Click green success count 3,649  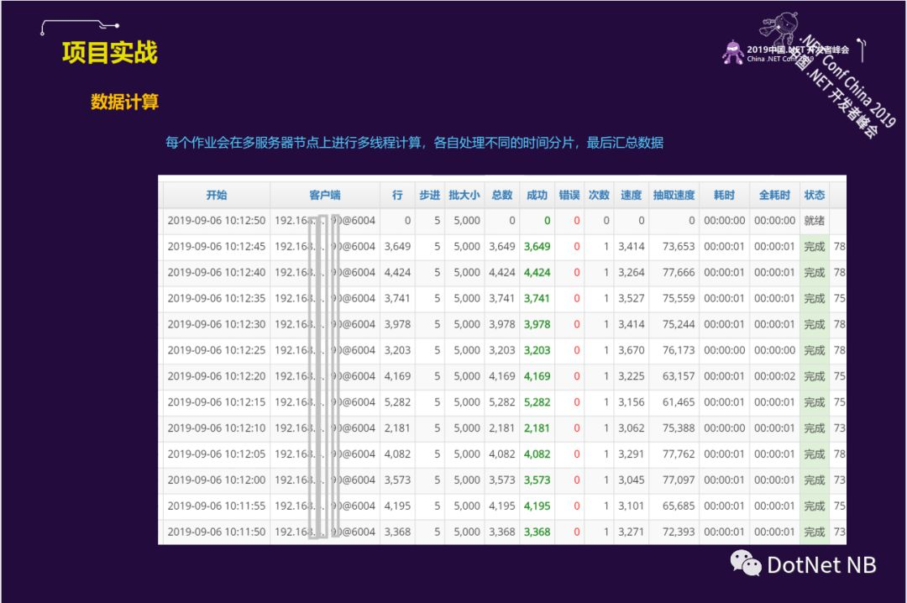[x=537, y=247]
